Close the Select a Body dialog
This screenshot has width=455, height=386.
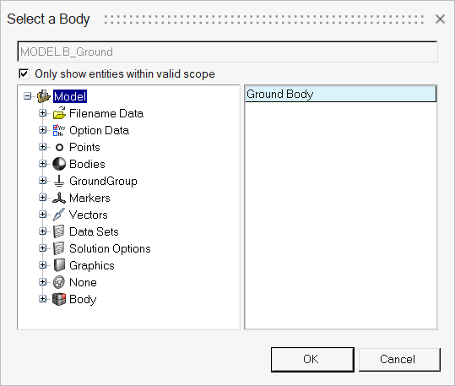pos(440,19)
